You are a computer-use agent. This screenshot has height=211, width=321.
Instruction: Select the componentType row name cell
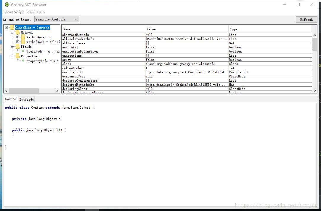coord(103,76)
